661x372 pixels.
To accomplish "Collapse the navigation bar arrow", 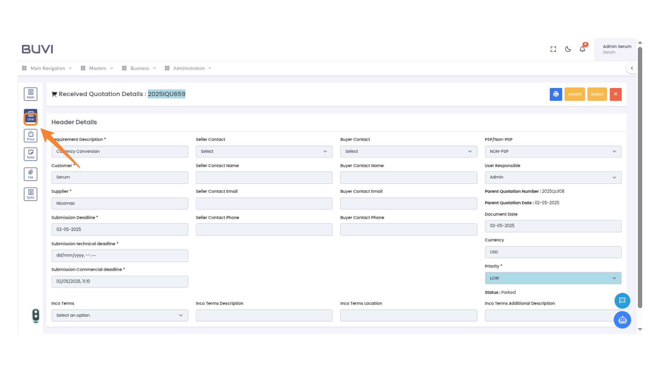I will (632, 68).
